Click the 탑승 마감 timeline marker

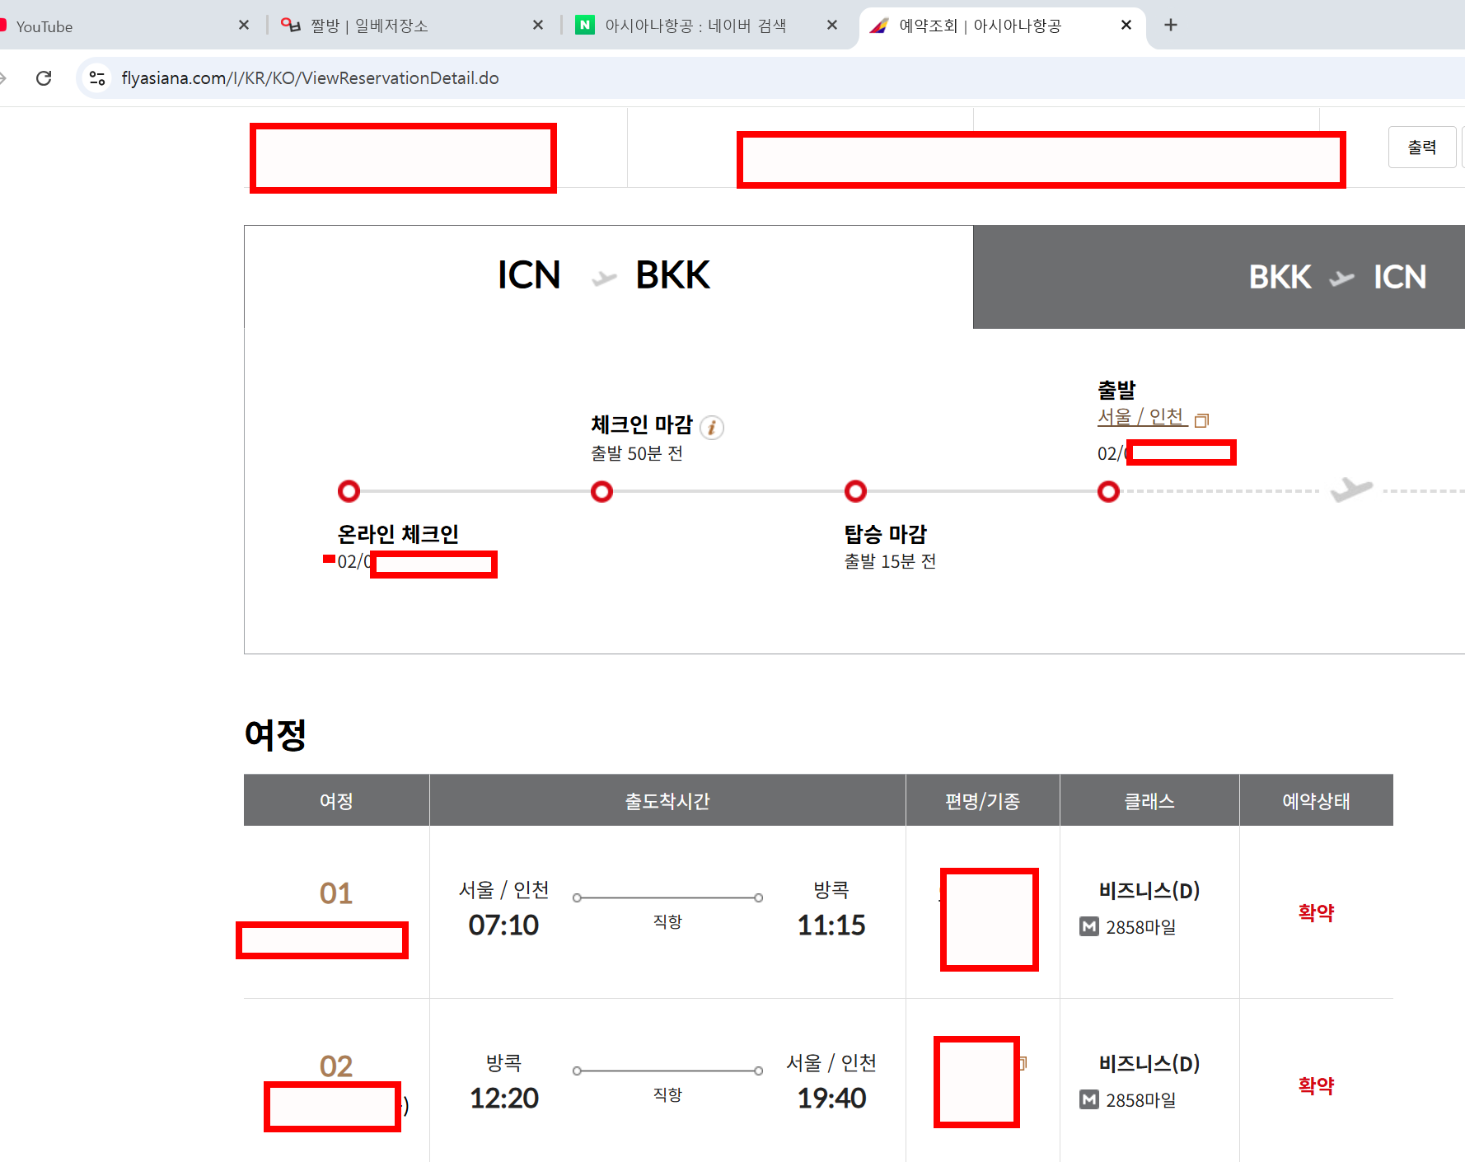pos(856,492)
